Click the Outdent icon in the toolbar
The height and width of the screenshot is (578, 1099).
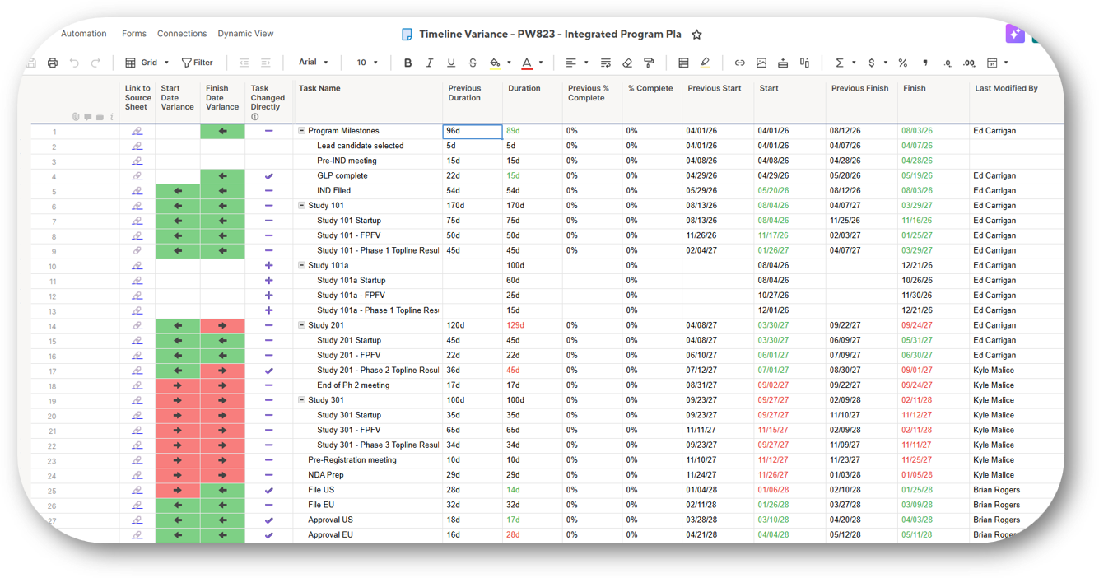pyautogui.click(x=244, y=63)
